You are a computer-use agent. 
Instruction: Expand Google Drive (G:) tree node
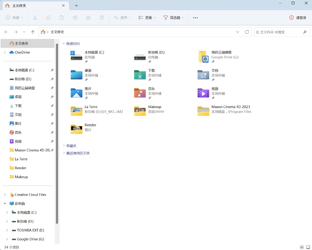[x=7, y=239]
